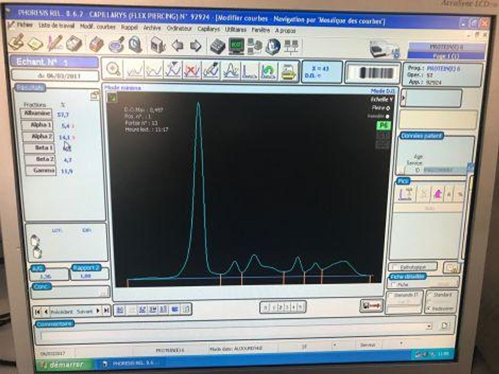499x374 pixels.
Task: Expand the Service dropdown in status bar
Action: 401,344
